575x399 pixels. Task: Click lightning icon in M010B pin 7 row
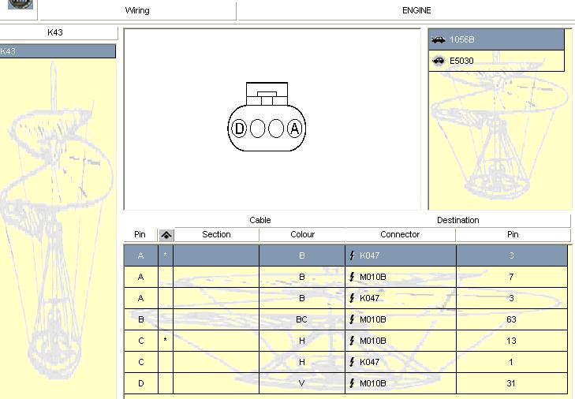(x=352, y=277)
